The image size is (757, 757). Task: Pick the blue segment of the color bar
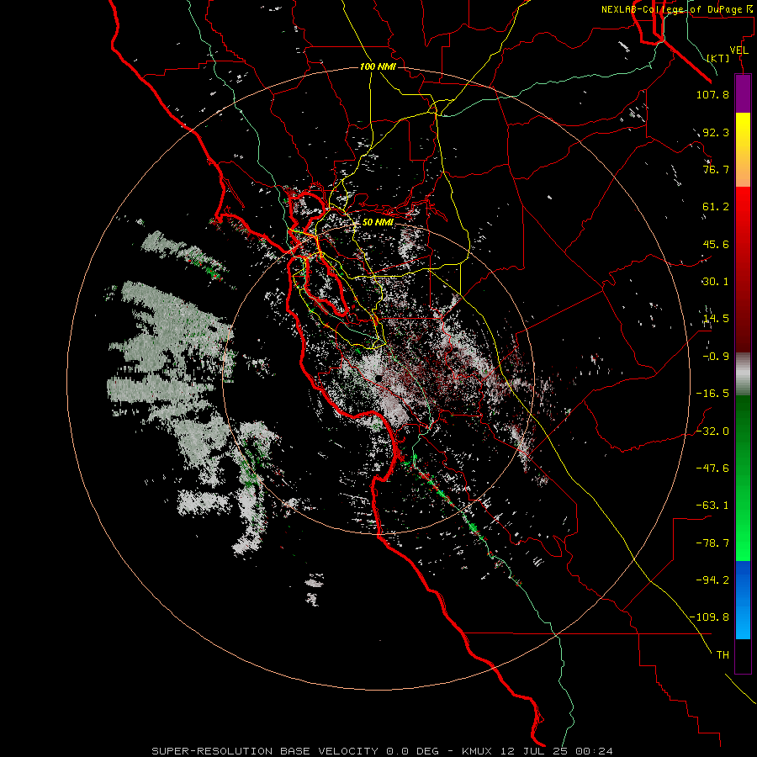743,600
